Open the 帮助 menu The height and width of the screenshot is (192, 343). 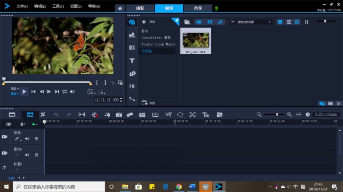pos(94,6)
